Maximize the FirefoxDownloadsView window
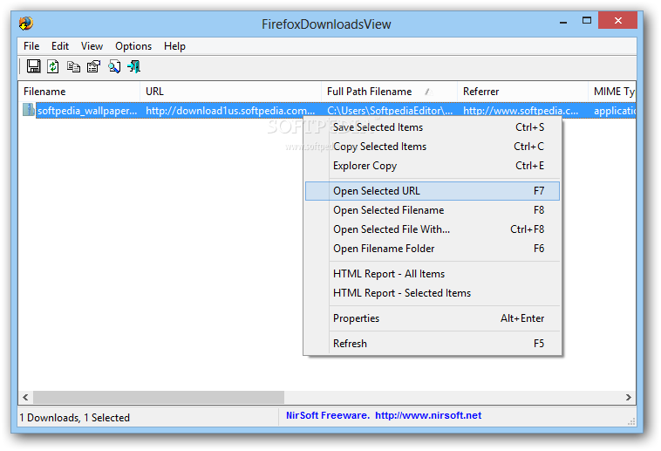The height and width of the screenshot is (451, 661). 587,21
